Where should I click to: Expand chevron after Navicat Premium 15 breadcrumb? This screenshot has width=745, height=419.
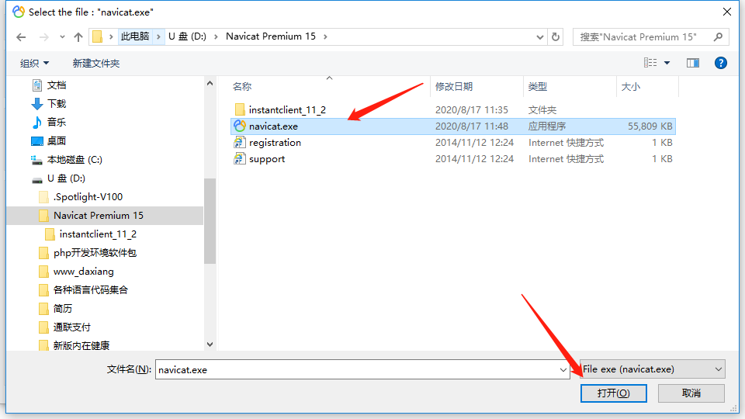pos(325,36)
